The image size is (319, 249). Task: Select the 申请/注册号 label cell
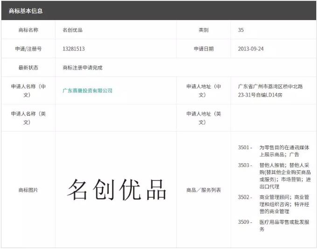click(28, 48)
